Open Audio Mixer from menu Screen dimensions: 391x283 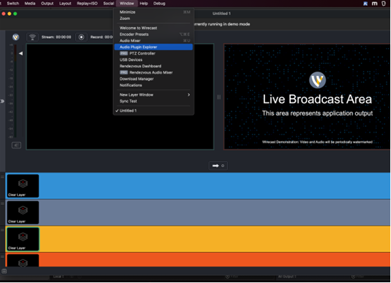coord(153,41)
